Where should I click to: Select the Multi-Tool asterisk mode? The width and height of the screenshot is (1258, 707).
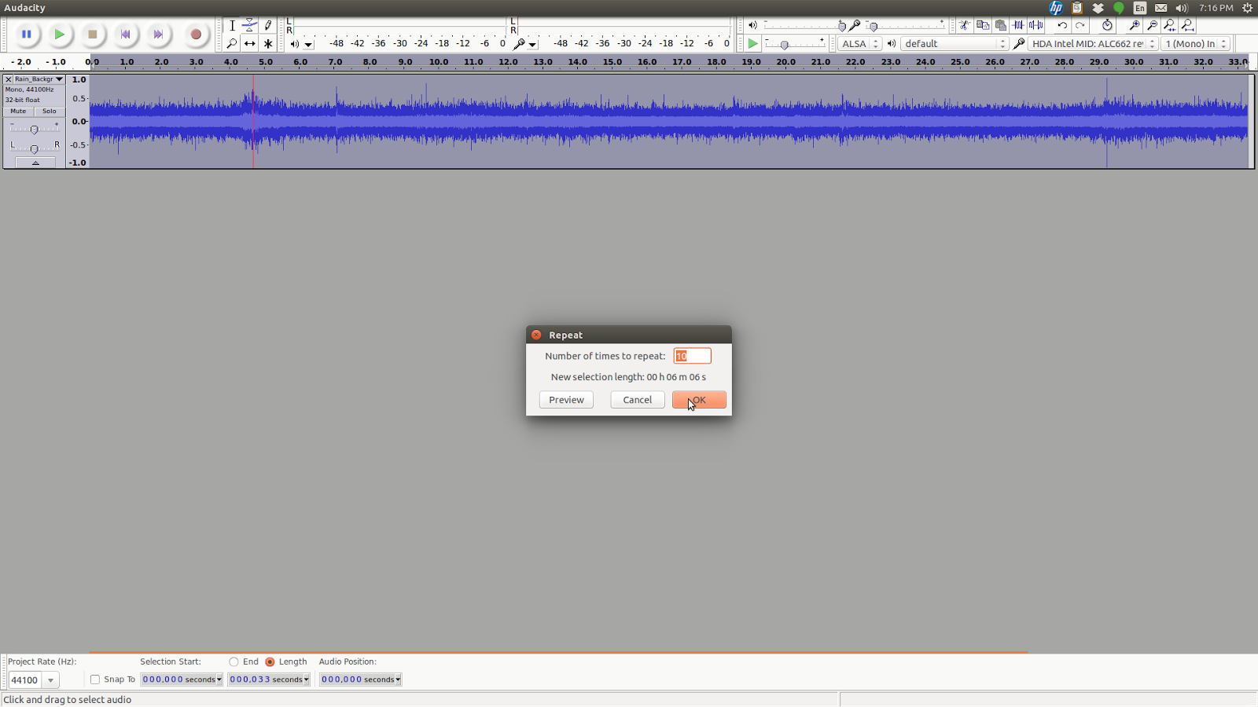pyautogui.click(x=268, y=44)
